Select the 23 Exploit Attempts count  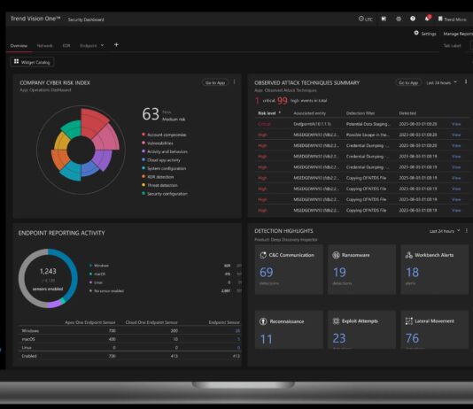click(x=339, y=338)
